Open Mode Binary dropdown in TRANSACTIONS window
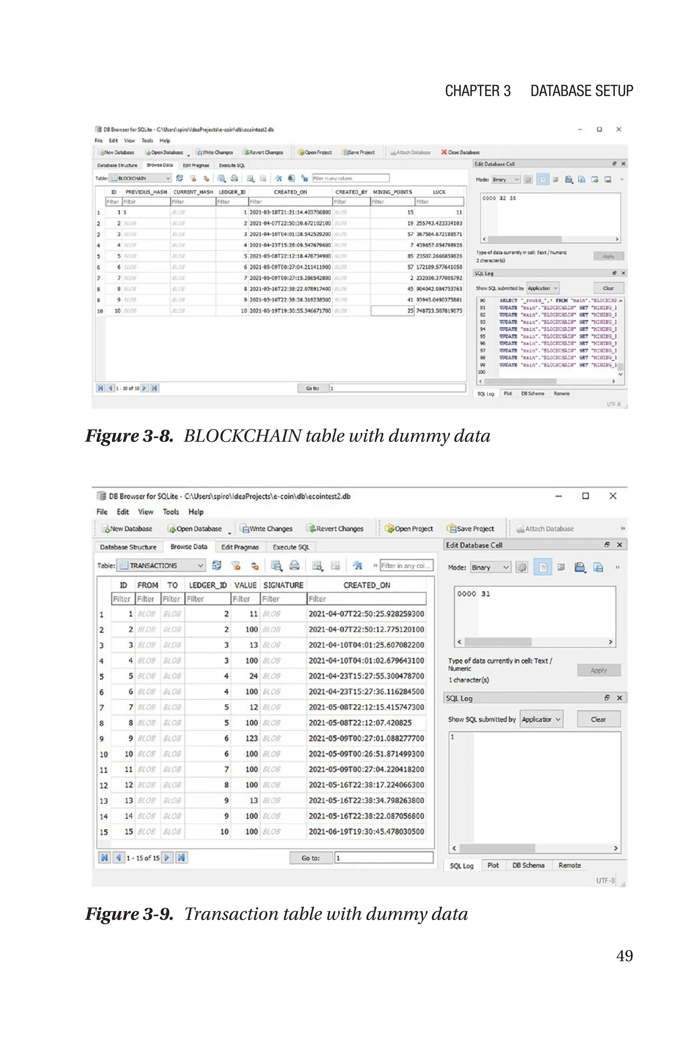Screen dimensions: 690x1046 [490, 567]
